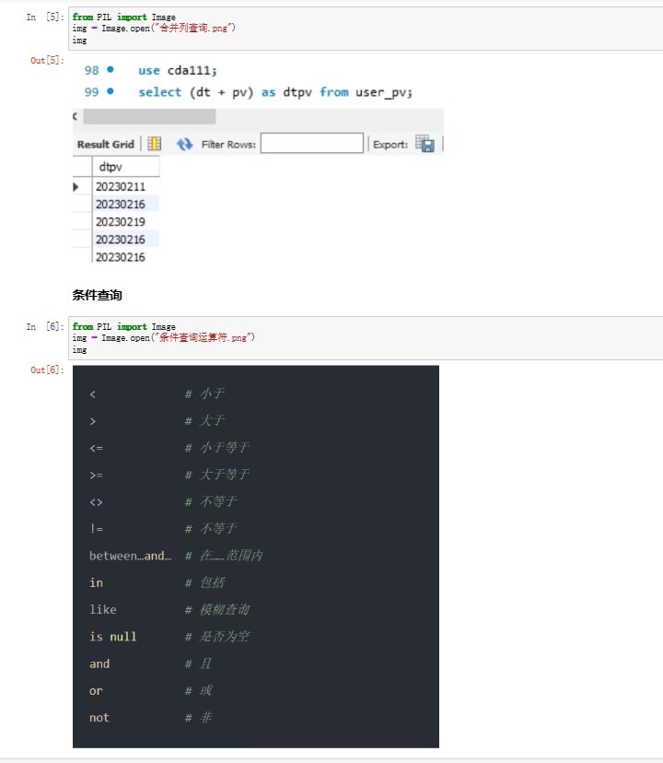Screen dimensions: 663x763
Task: Click the Out[6] output prompt
Action: 47,370
